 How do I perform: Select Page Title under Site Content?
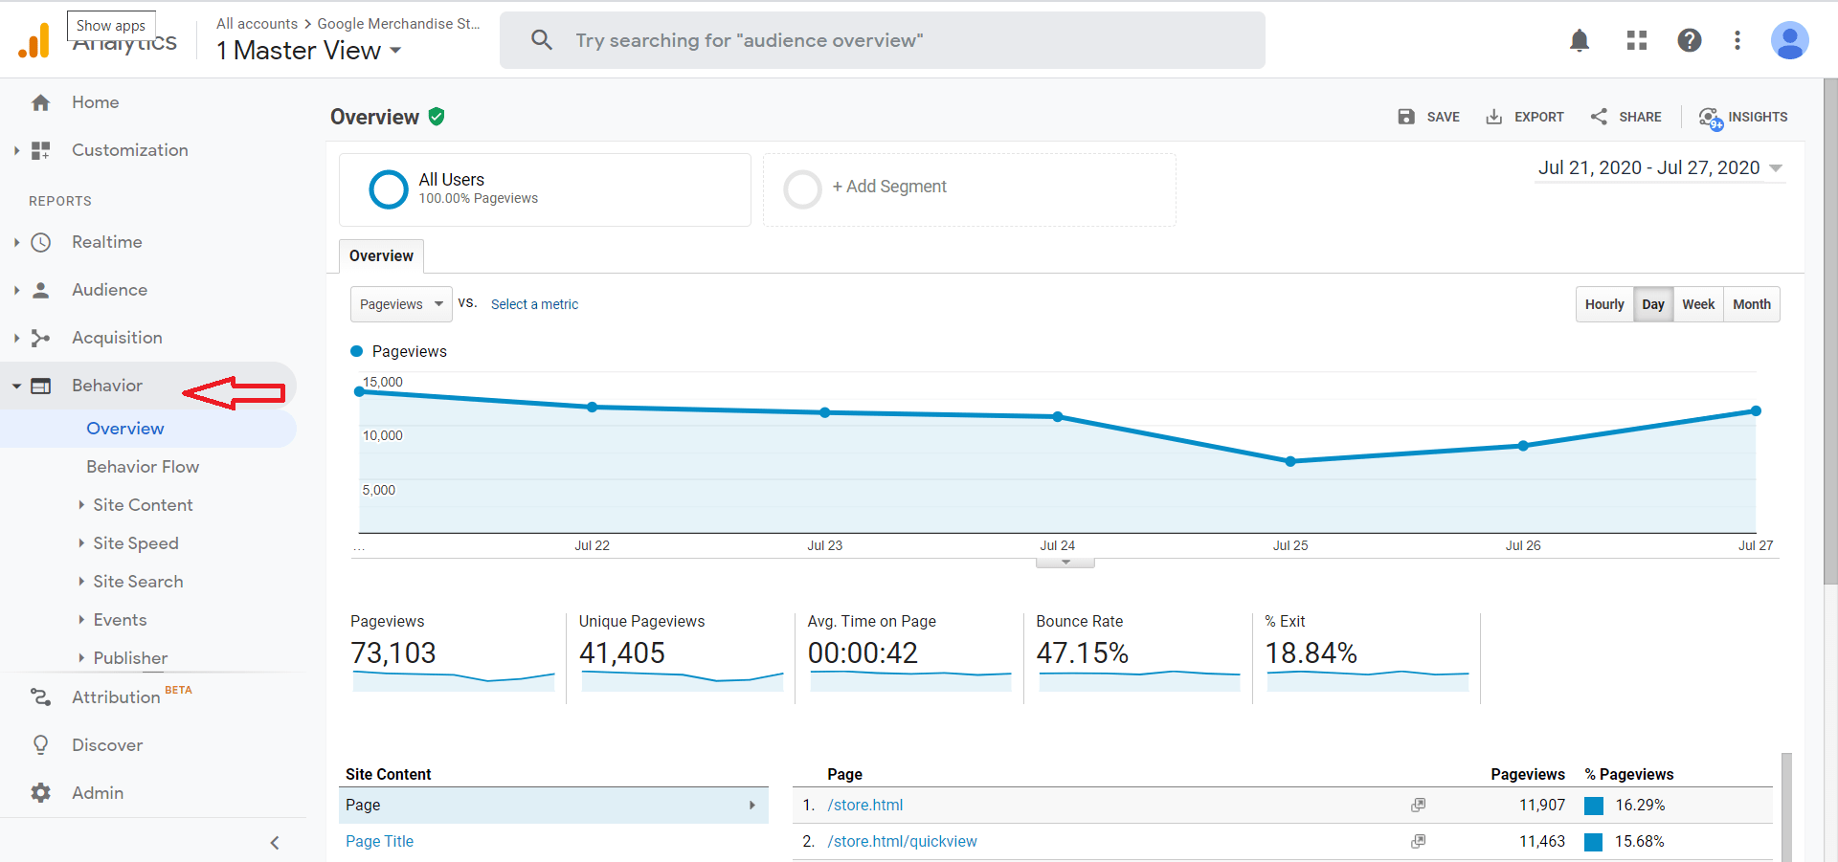click(379, 842)
